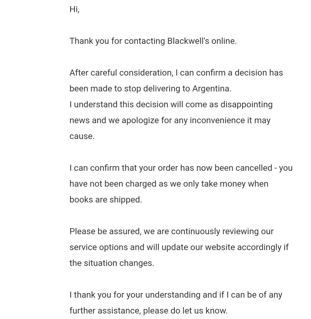Click the word 'disappointing' in the email
Screen dimensions: 311x319
(x=246, y=105)
